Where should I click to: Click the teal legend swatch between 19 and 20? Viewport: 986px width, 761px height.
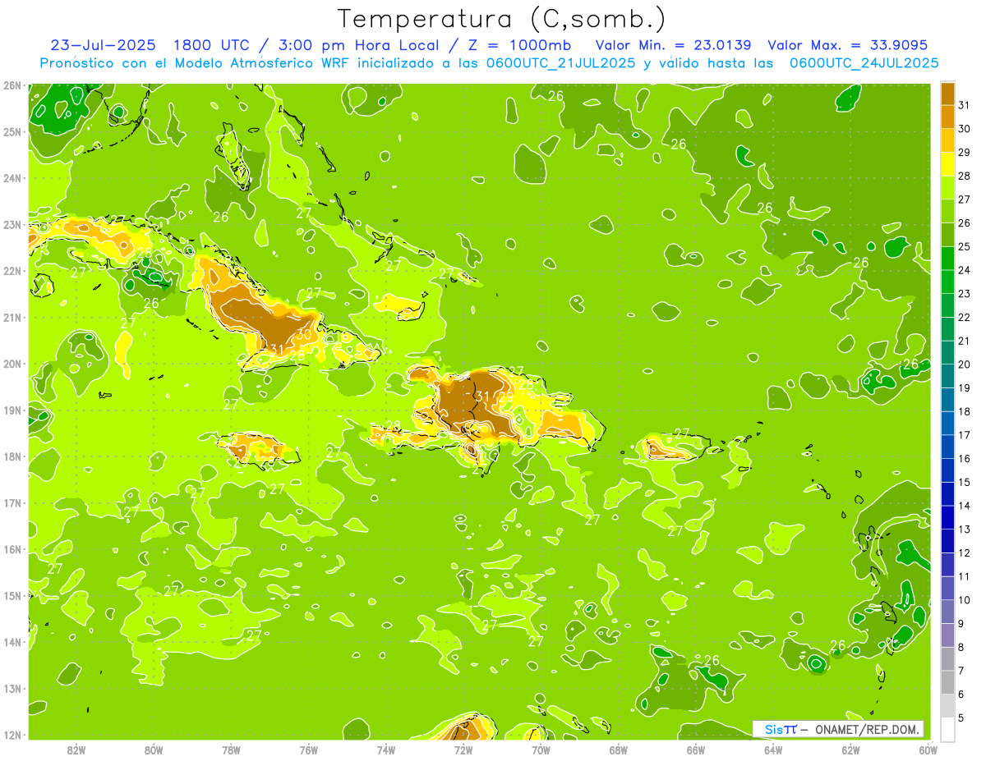click(947, 375)
